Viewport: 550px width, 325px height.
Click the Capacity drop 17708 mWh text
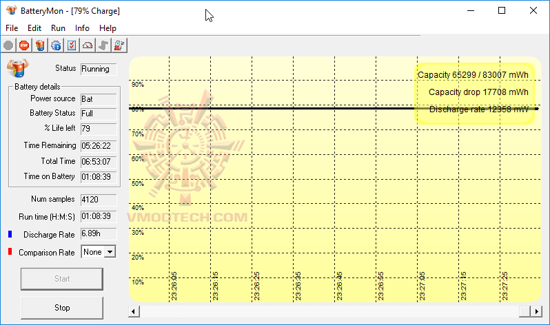coord(478,92)
